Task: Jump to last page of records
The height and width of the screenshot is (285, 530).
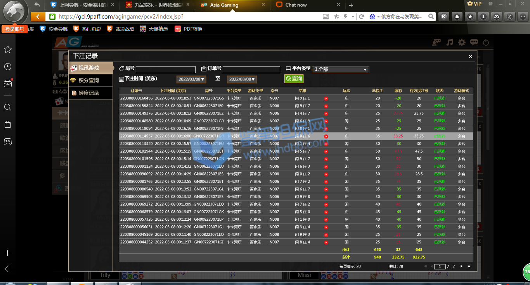Action: coord(469,266)
